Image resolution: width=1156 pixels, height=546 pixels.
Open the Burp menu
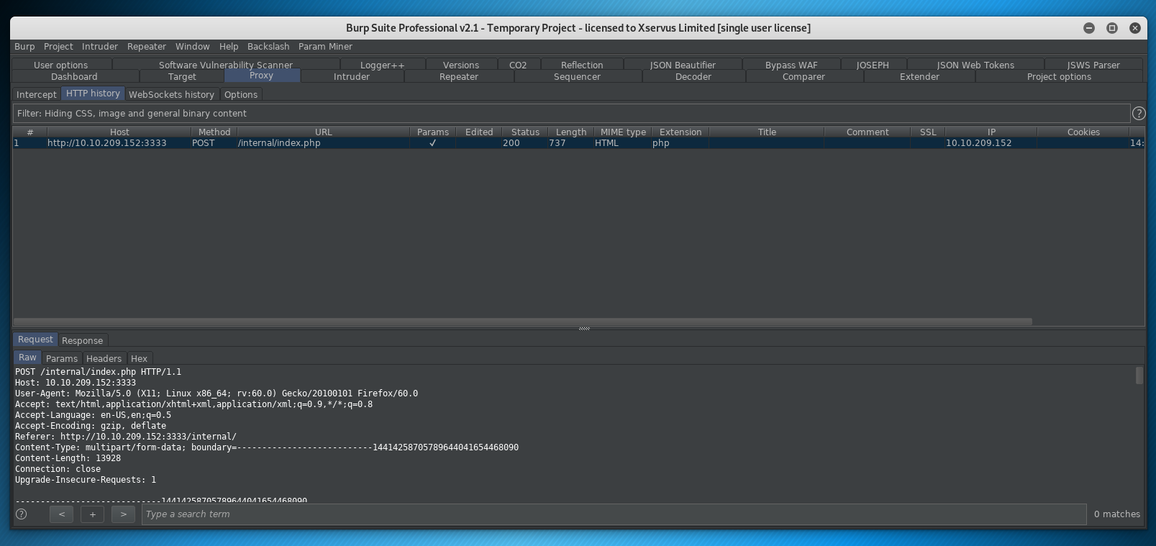(x=24, y=46)
